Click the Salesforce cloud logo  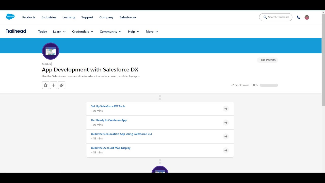click(x=10, y=17)
